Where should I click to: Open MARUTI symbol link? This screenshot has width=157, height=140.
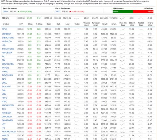tap(5, 135)
